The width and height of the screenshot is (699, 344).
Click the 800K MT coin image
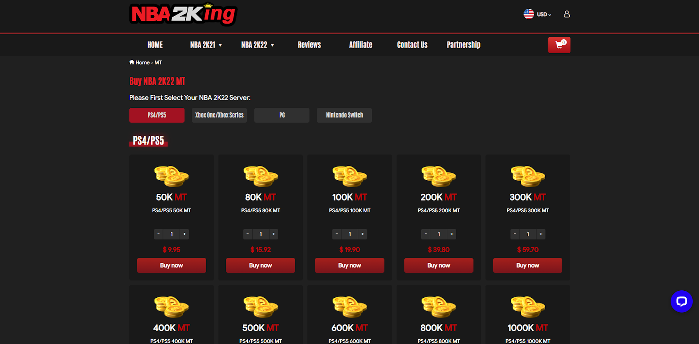439,306
